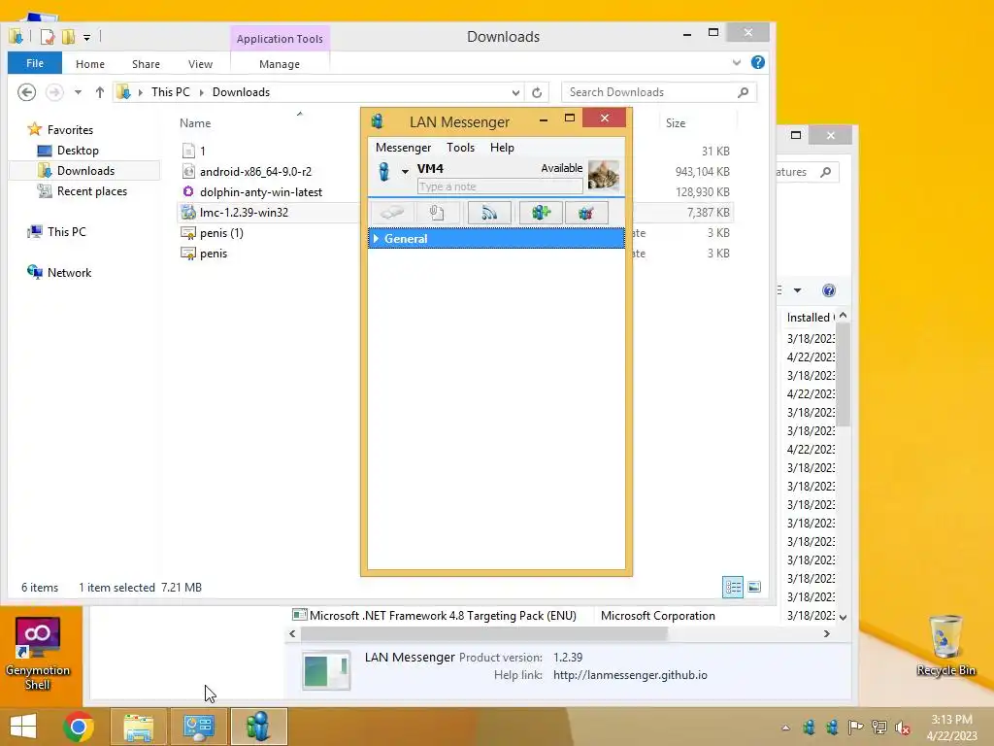Select lmc-1.2.39-win32 installer file
This screenshot has height=746, width=994.
pos(244,213)
